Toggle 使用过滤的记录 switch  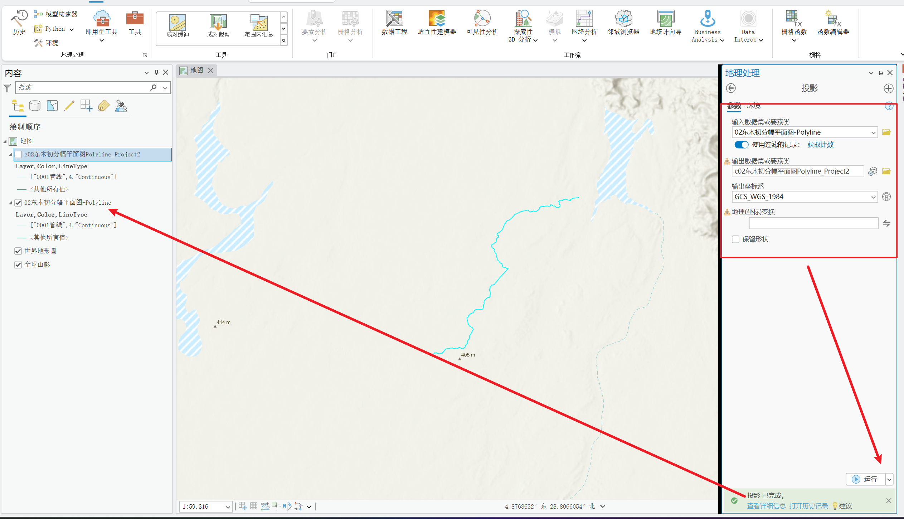pos(741,145)
